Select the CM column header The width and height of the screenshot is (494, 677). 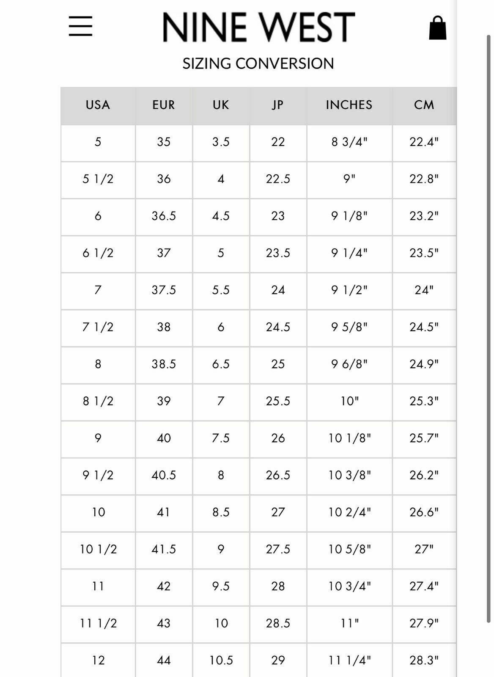(x=424, y=105)
